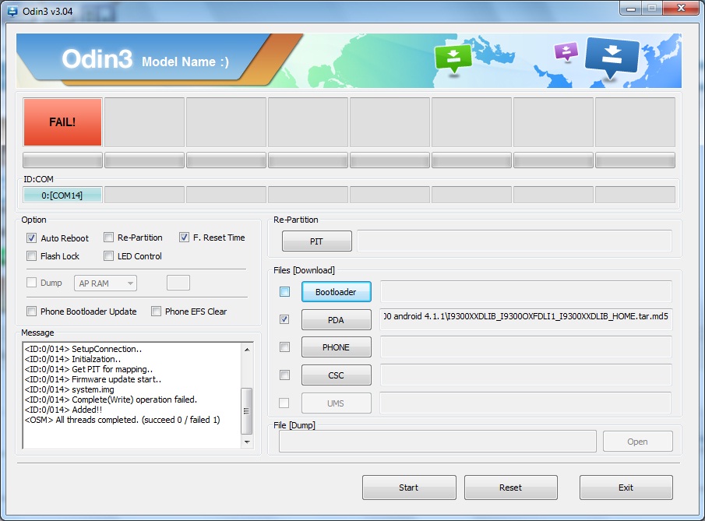
Task: Enable the Re-Partition option checkbox
Action: pyautogui.click(x=108, y=237)
